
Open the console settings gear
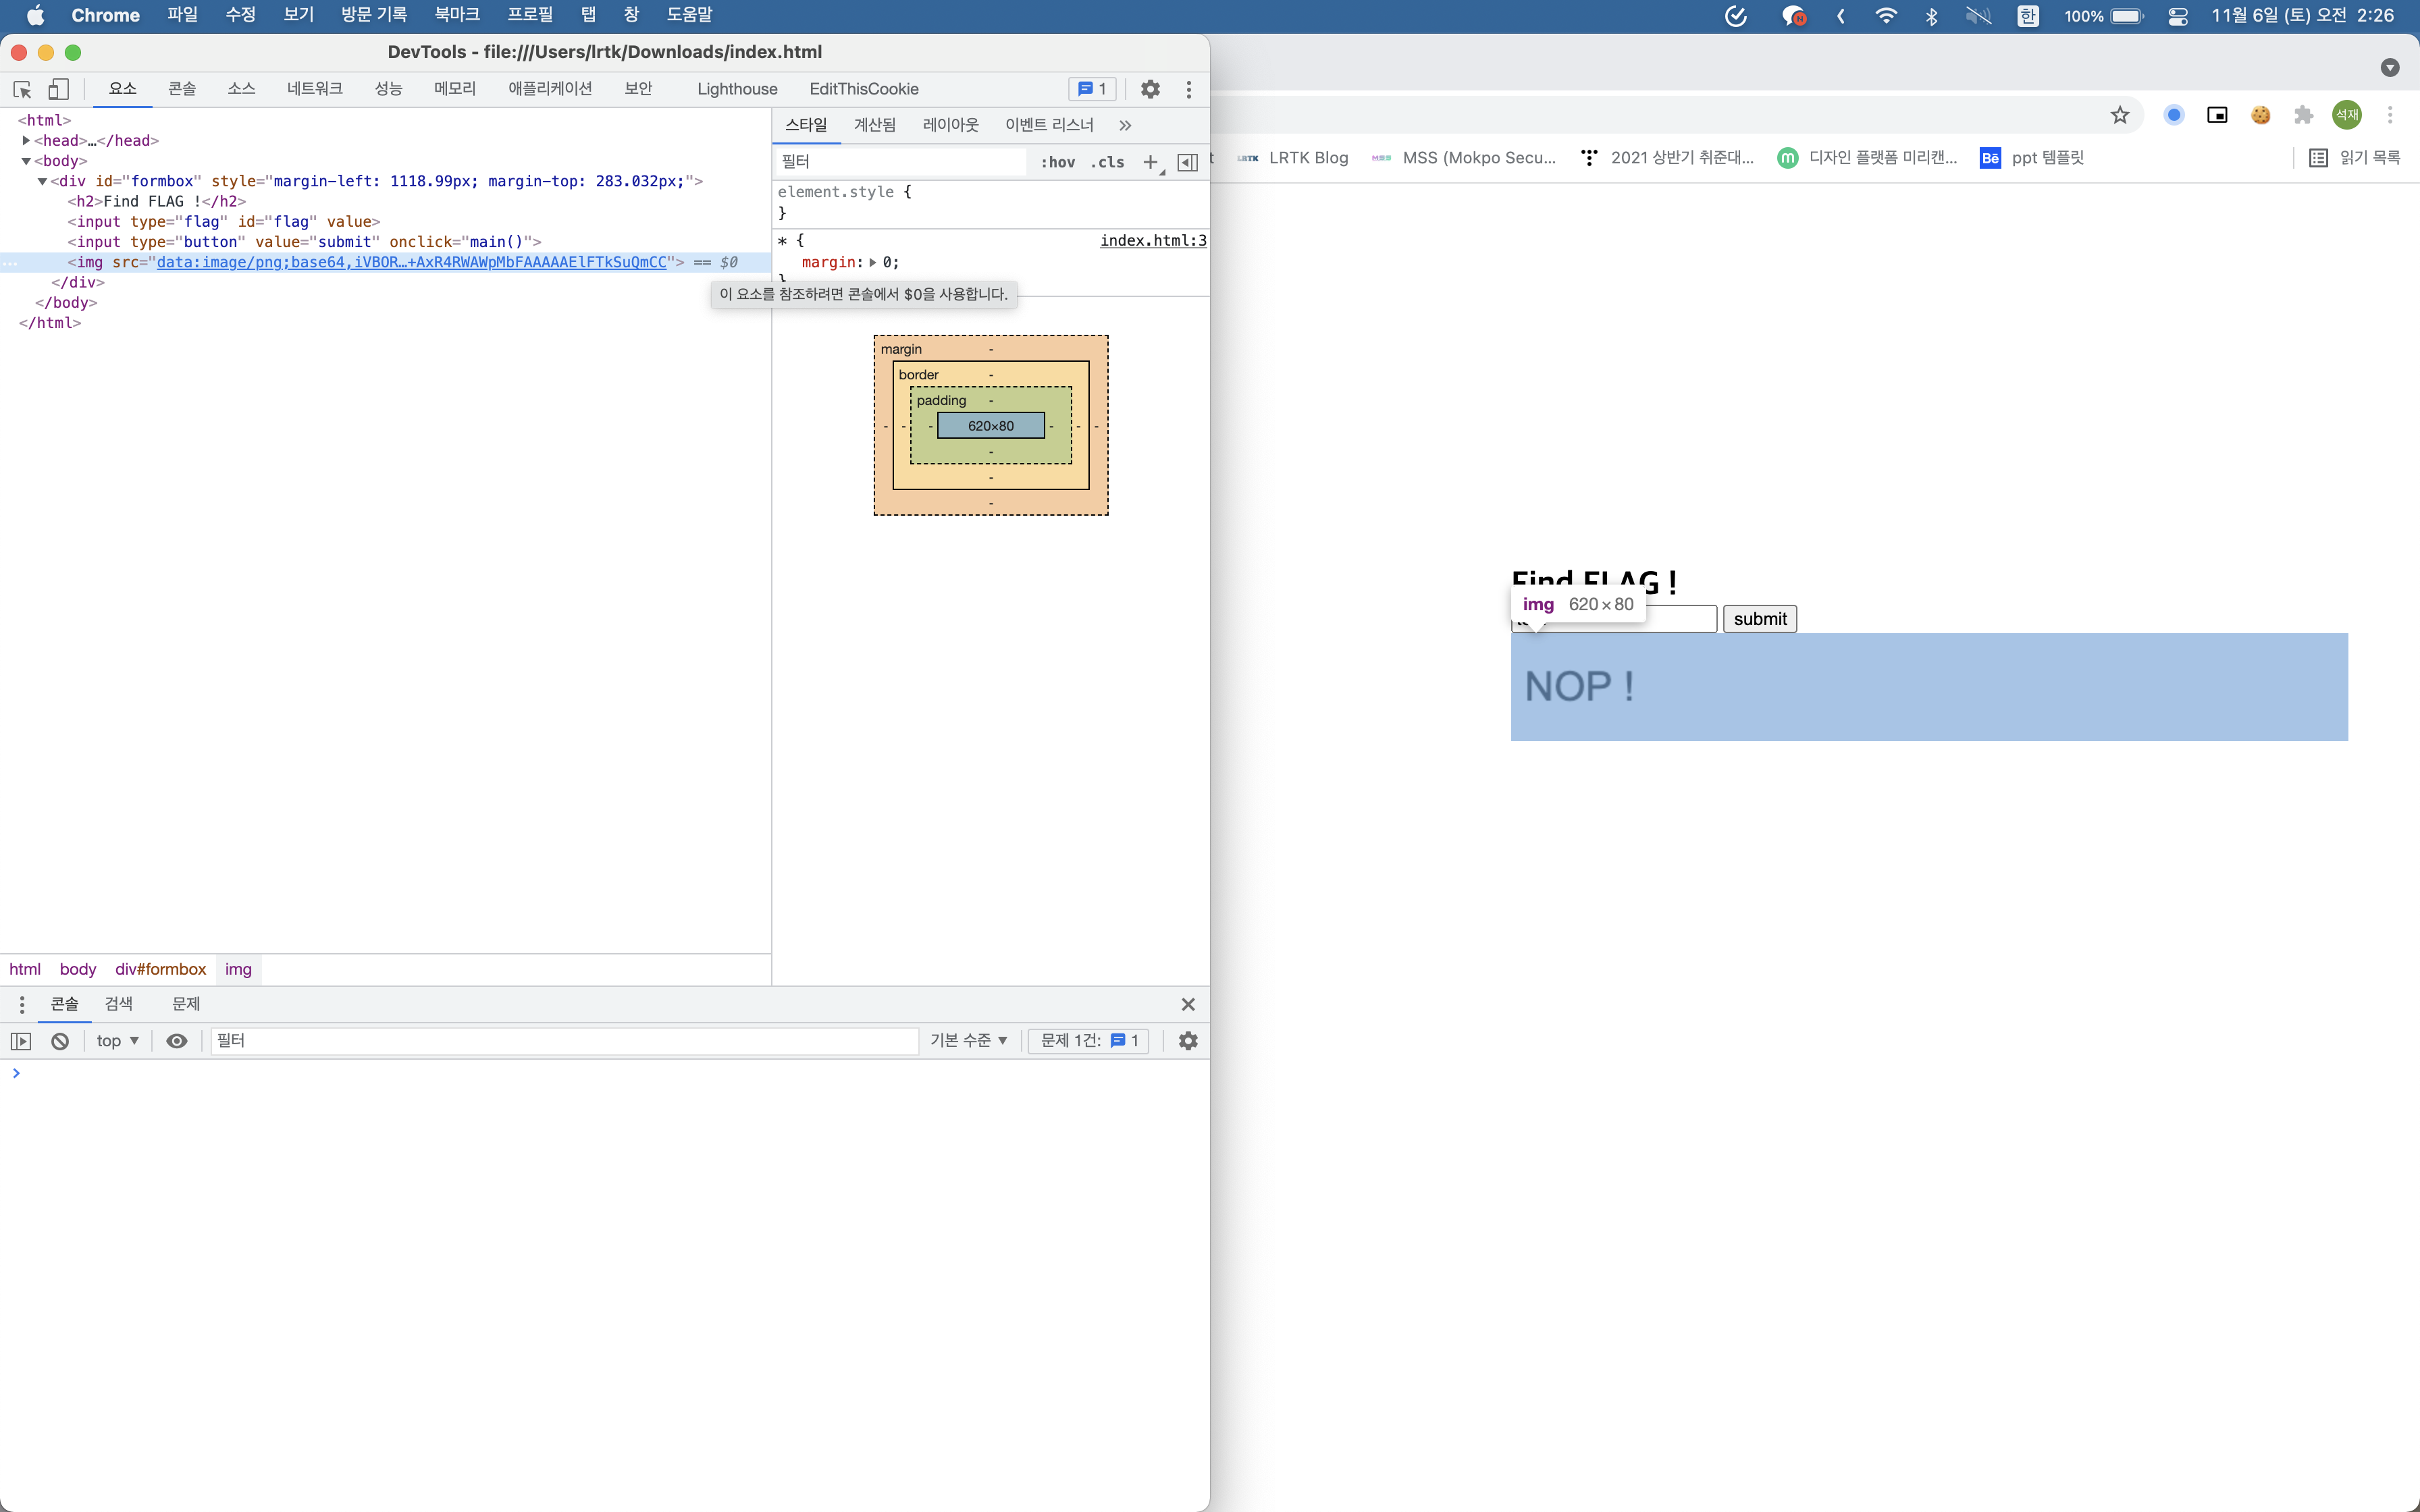pos(1187,1041)
